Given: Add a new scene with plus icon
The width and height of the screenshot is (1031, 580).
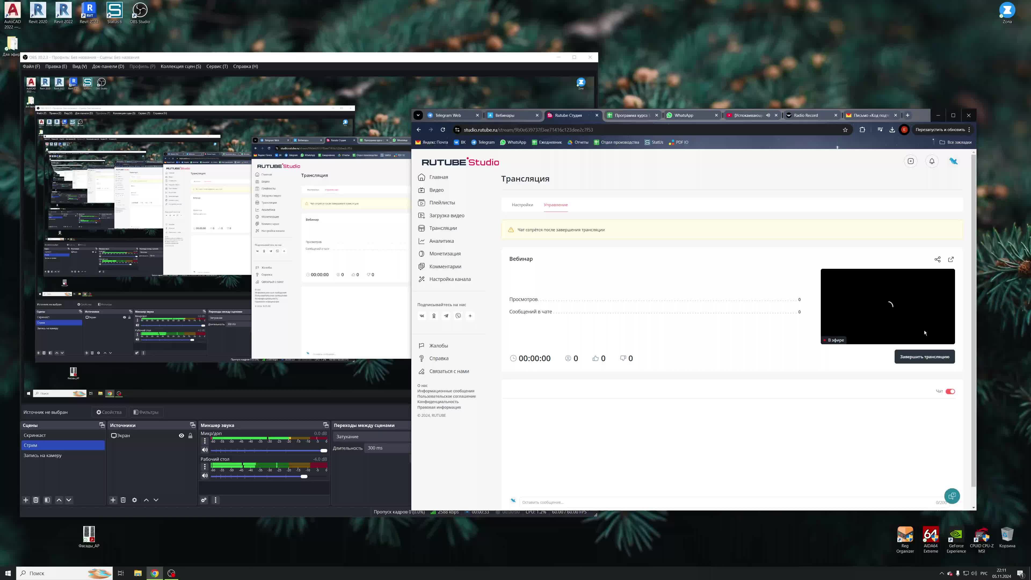Looking at the screenshot, I should [26, 500].
